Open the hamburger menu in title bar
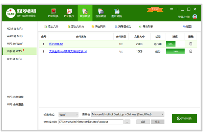 [172, 9]
